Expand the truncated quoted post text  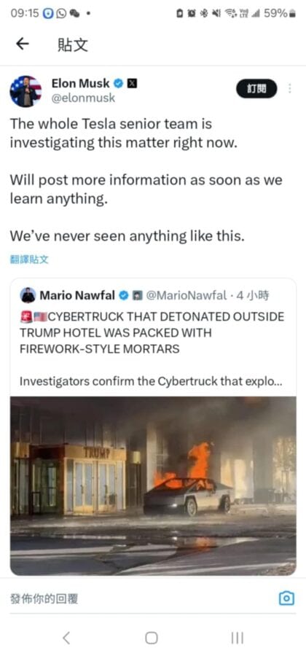[x=152, y=381]
